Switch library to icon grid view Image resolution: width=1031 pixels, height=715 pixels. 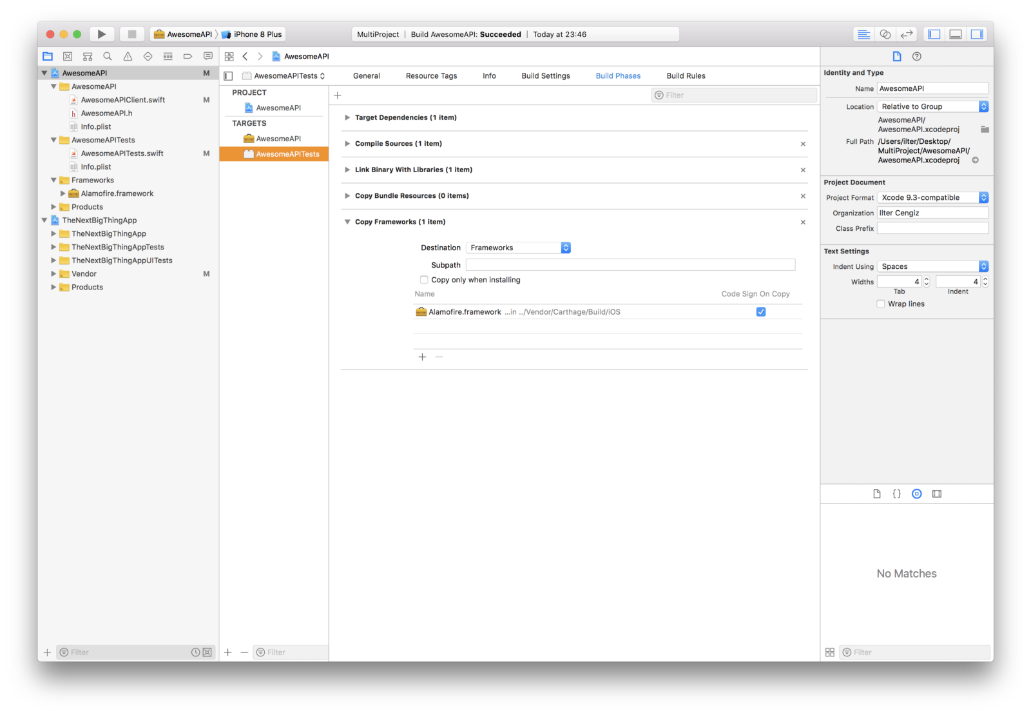[830, 652]
